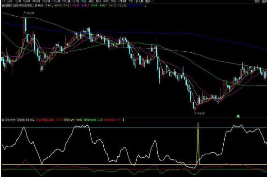Click the yellow signal spike in indicator panel

(198, 144)
